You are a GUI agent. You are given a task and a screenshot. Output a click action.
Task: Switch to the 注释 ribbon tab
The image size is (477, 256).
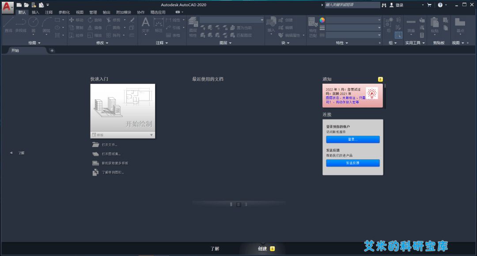[49, 12]
